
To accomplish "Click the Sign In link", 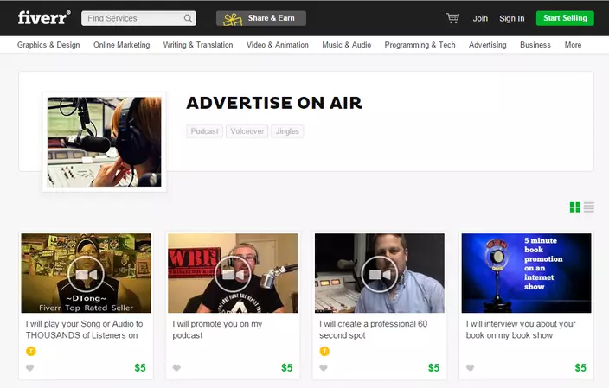I will (511, 18).
